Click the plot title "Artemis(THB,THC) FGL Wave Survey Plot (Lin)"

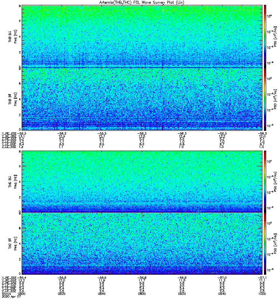pyautogui.click(x=142, y=3)
